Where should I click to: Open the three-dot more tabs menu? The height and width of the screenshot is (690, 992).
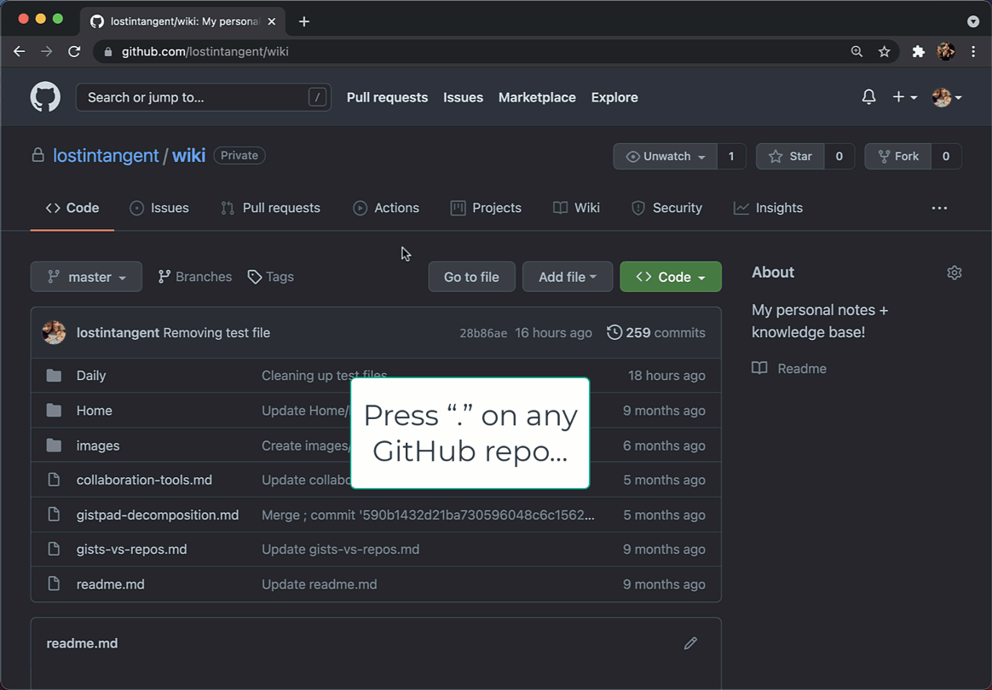tap(939, 208)
